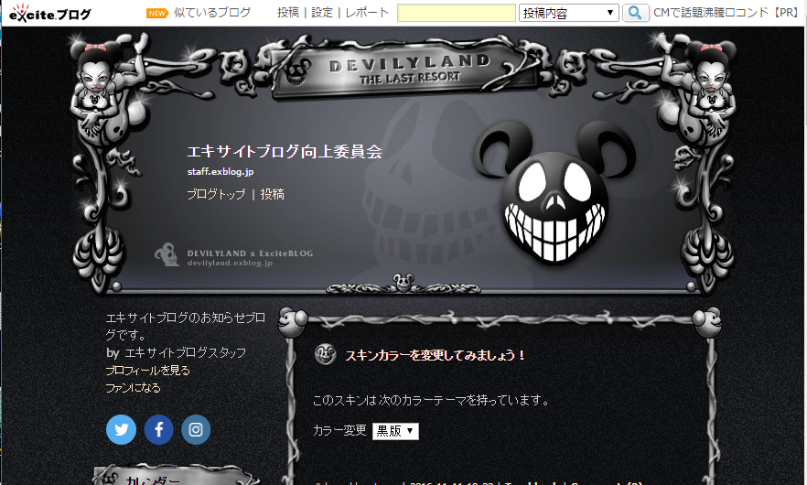Open the 設定 menu item

point(322,13)
